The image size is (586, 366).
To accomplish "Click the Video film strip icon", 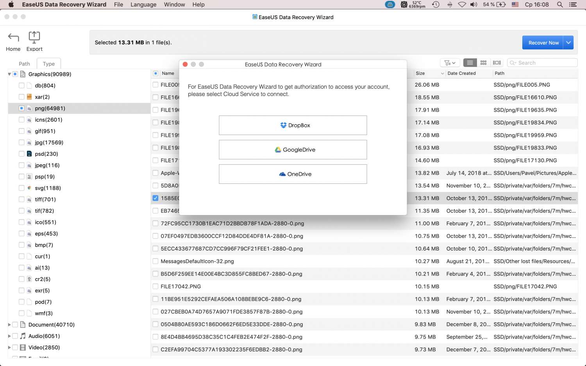I will pos(23,347).
